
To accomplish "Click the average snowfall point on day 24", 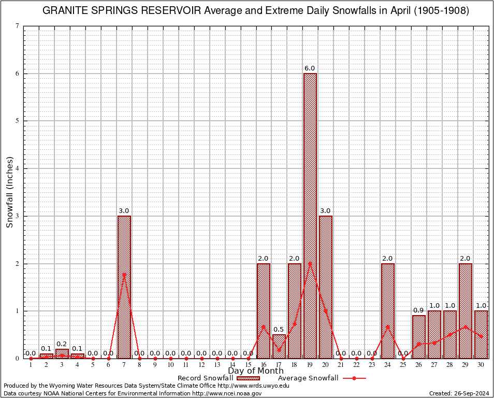I will click(388, 326).
